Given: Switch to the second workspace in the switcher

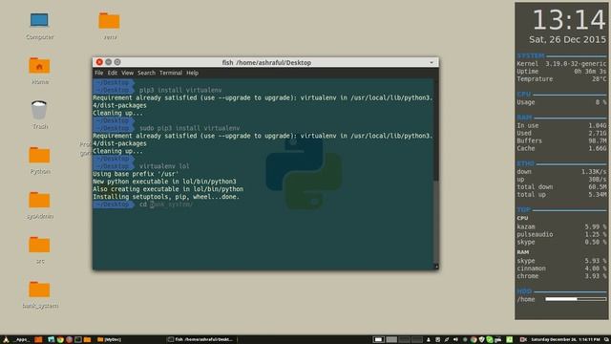Looking at the screenshot, I should coord(391,340).
